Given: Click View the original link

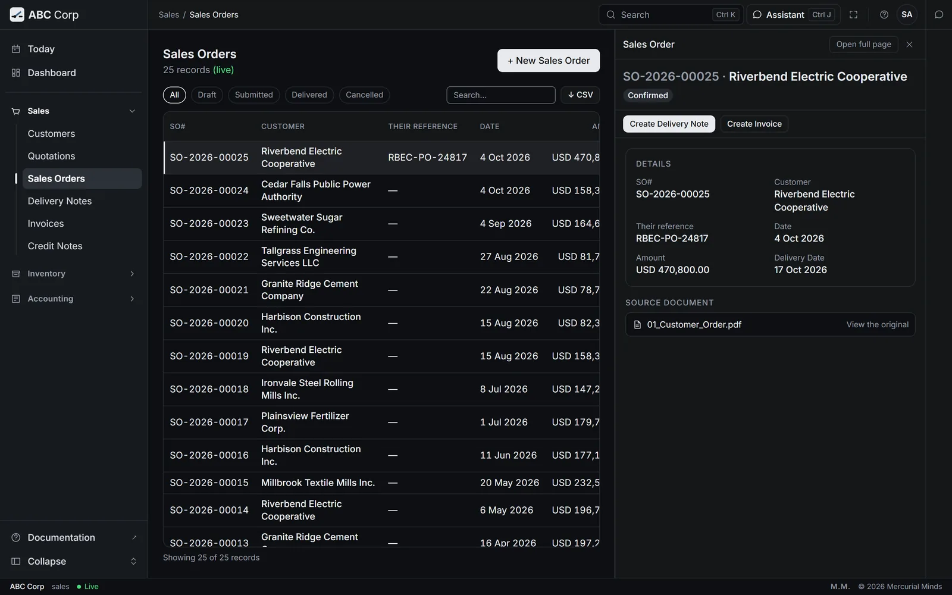Looking at the screenshot, I should [x=878, y=325].
